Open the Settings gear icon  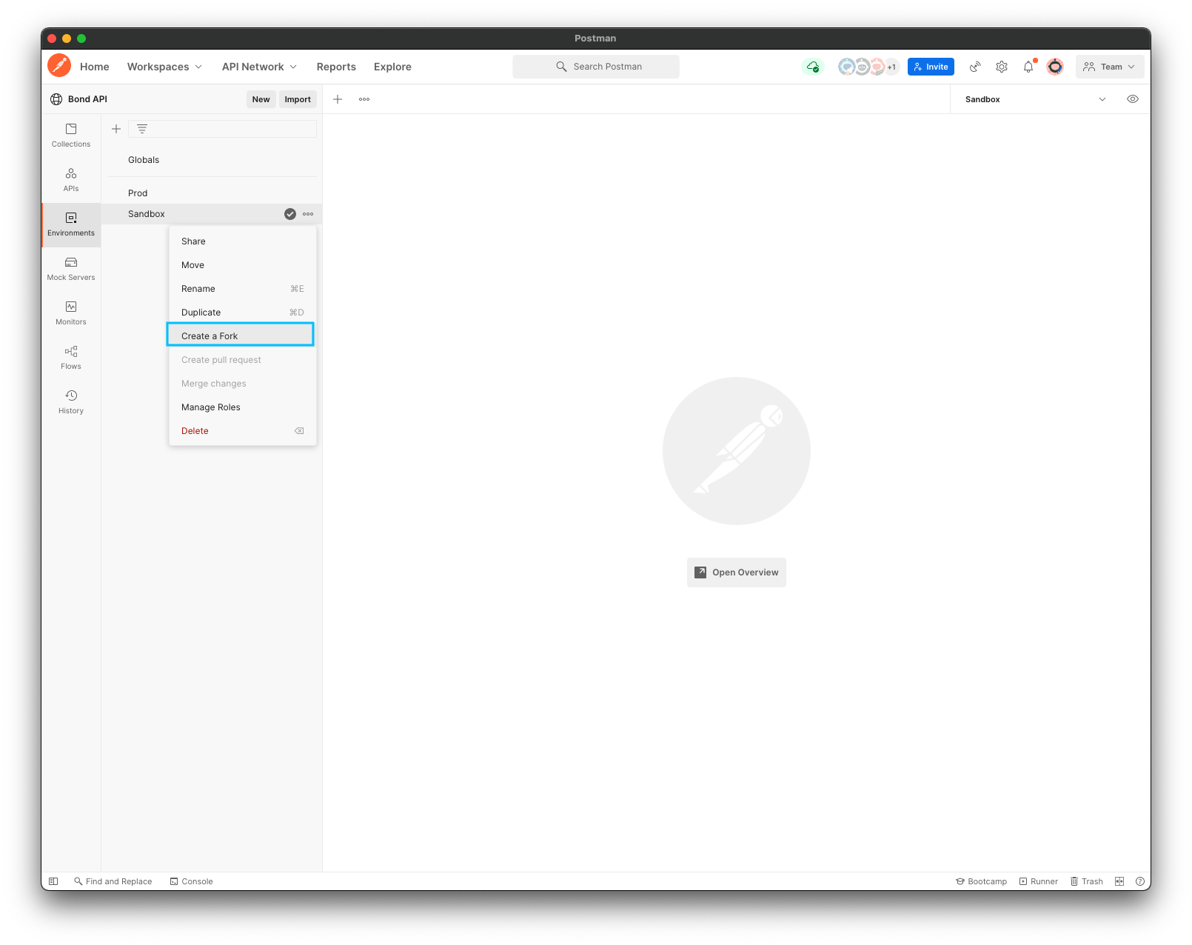coord(1002,67)
